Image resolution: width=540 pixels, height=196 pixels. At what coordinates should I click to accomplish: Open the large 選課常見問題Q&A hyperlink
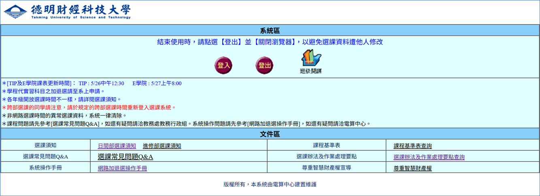(x=125, y=157)
